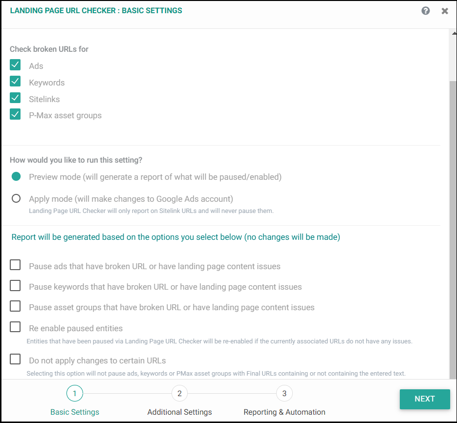The height and width of the screenshot is (423, 457).
Task: Open the Additional Settings step label
Action: point(179,412)
